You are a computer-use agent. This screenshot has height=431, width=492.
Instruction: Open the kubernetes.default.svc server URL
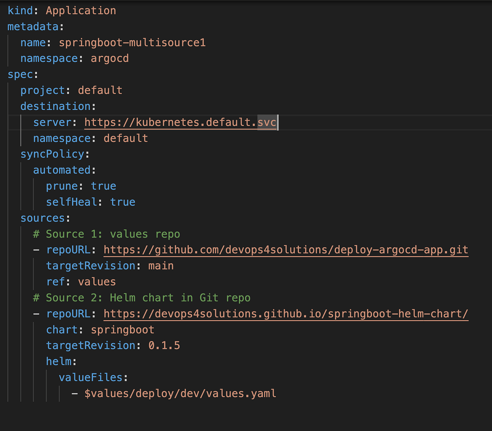point(180,122)
